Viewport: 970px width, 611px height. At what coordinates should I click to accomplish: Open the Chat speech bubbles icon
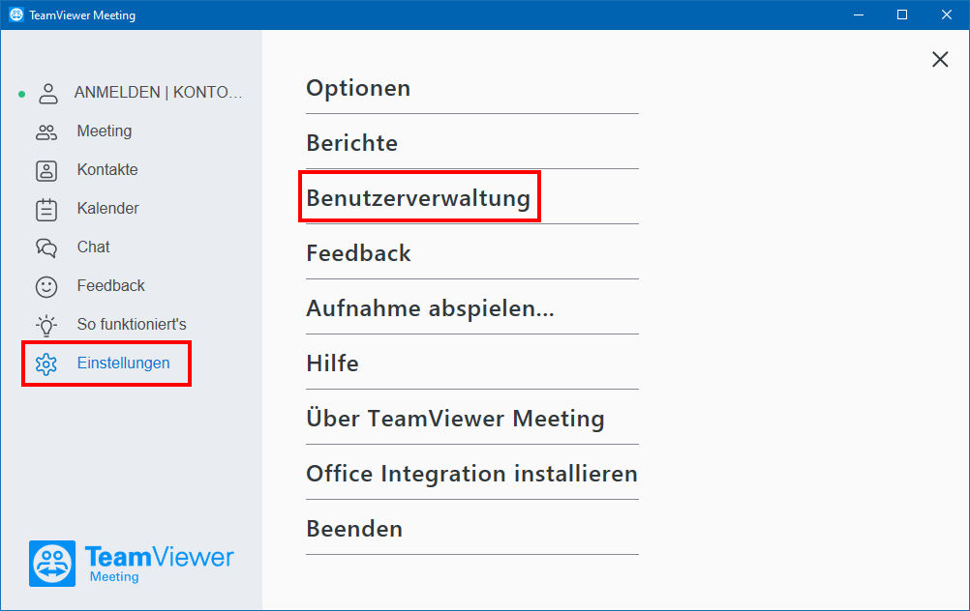pyautogui.click(x=46, y=247)
